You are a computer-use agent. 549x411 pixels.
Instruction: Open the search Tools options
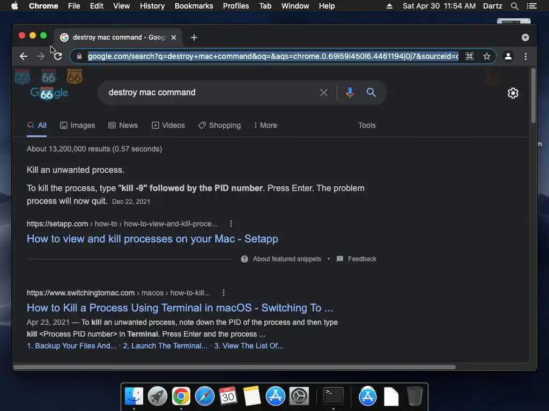coord(367,125)
